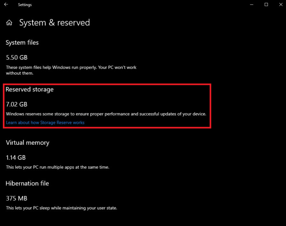Select the System files heading
Viewport: 286px width, 226px height.
point(22,43)
